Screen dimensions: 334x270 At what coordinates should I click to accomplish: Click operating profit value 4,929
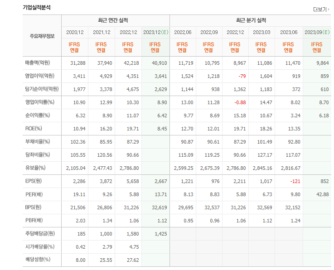[106, 76]
